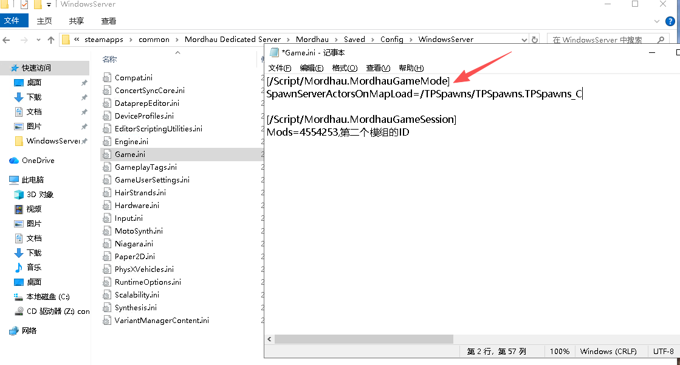This screenshot has height=365, width=680.
Task: Select OneDrive in the navigation pane
Action: coord(38,161)
